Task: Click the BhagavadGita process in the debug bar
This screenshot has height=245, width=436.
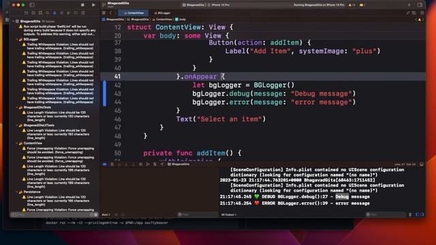Action: click(178, 165)
